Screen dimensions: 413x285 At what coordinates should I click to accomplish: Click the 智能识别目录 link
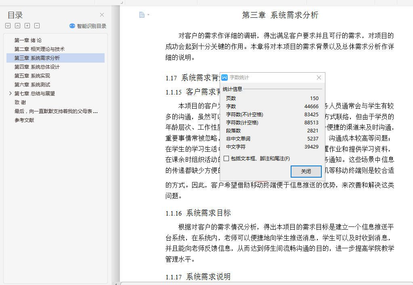tap(91, 26)
